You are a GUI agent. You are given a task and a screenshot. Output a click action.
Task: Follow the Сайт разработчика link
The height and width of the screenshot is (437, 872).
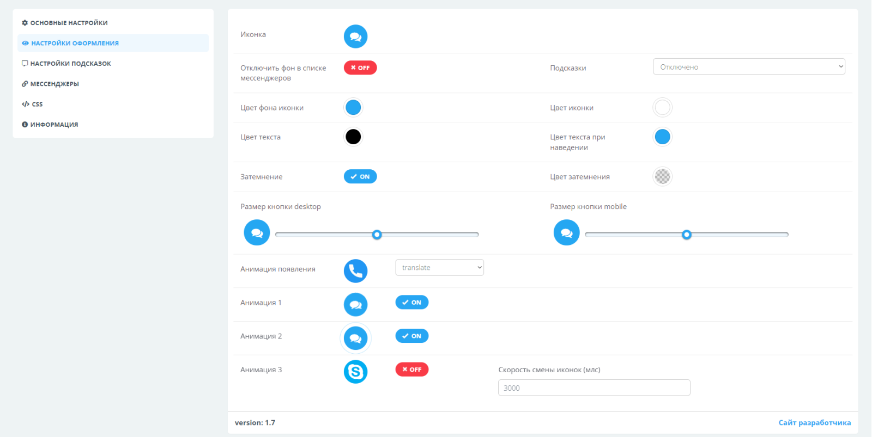[814, 422]
